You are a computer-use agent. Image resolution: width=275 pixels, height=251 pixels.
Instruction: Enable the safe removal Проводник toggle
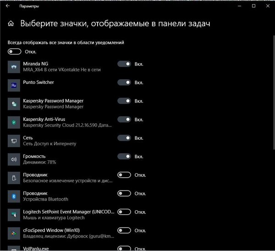124,175
